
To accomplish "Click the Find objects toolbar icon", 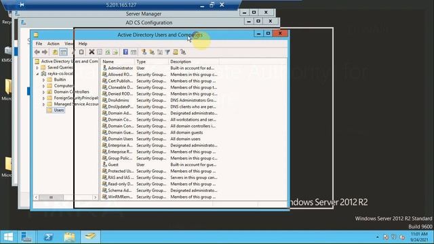I will pyautogui.click(x=175, y=52).
